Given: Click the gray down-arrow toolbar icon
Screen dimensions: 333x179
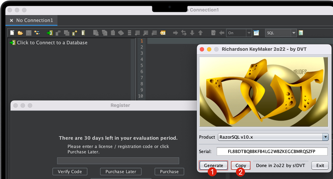Looking at the screenshot, I should [192, 33].
